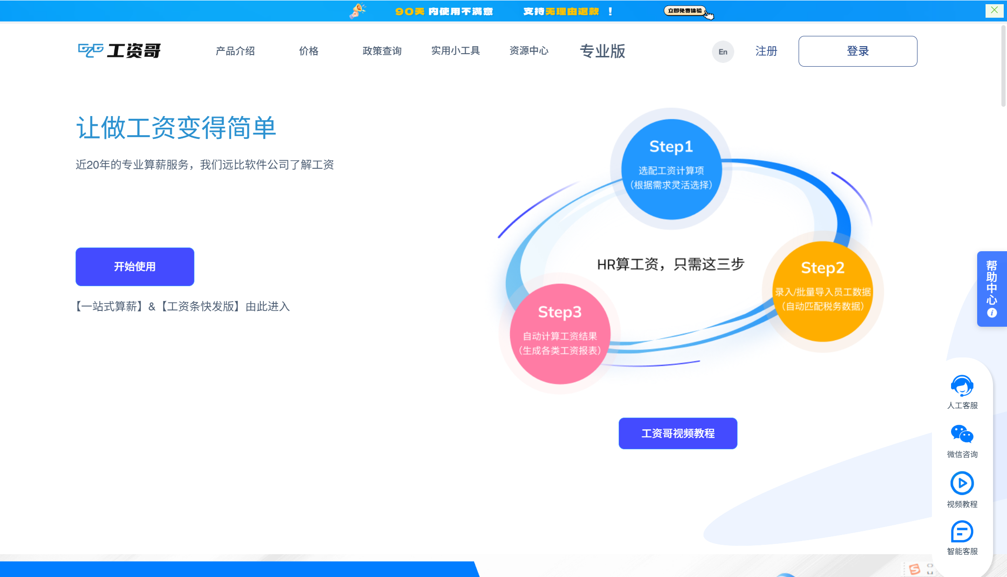
Task: Click the 开始使用 button
Action: pyautogui.click(x=135, y=267)
